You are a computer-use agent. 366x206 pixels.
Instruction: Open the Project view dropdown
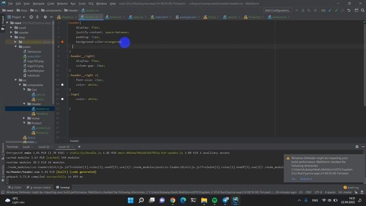tap(16, 17)
